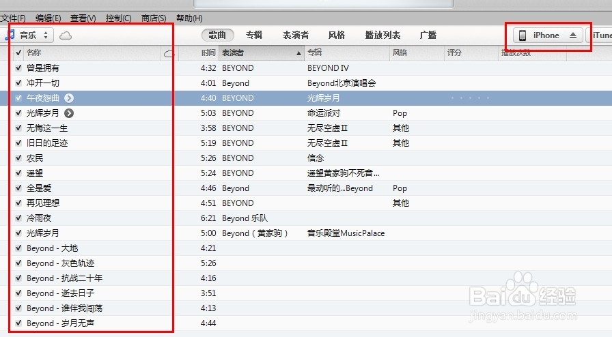
Task: Select song title 光辉岁月 with 5:00 duration
Action: [x=43, y=233]
